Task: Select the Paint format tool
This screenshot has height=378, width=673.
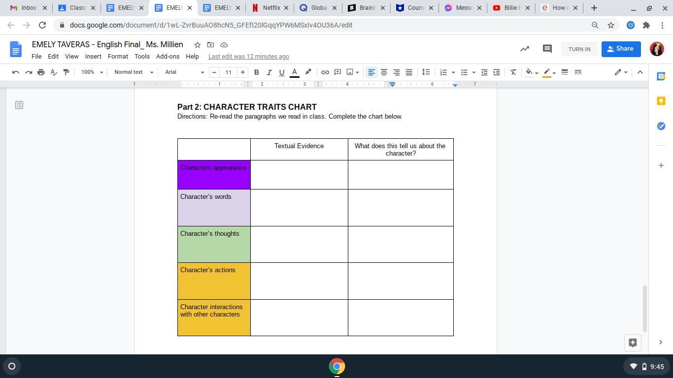Action: (x=66, y=72)
